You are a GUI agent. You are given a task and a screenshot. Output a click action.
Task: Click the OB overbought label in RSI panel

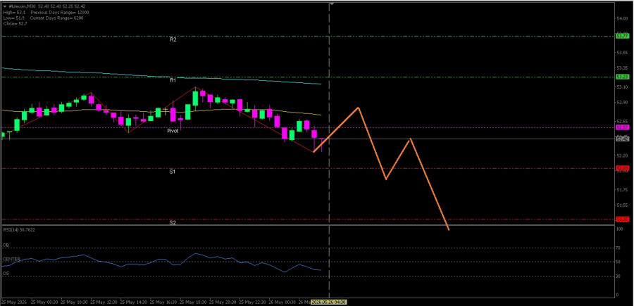[6, 245]
